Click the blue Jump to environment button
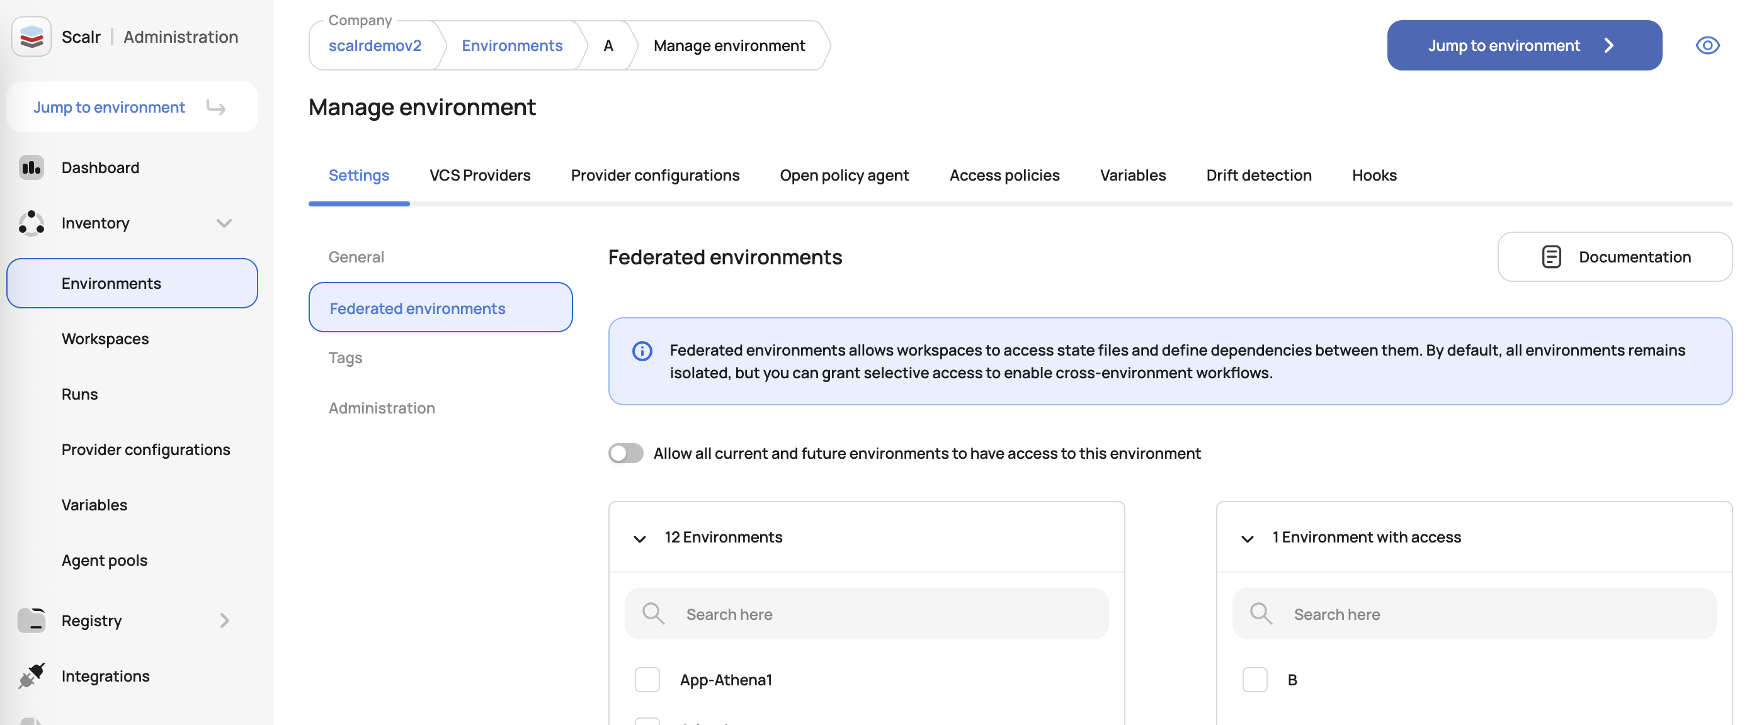This screenshot has width=1747, height=725. (x=1524, y=45)
